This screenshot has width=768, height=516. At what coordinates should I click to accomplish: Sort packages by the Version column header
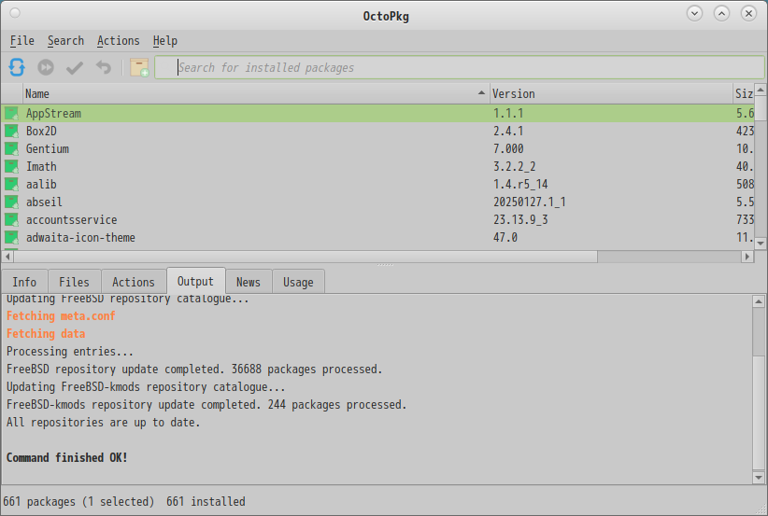point(611,93)
